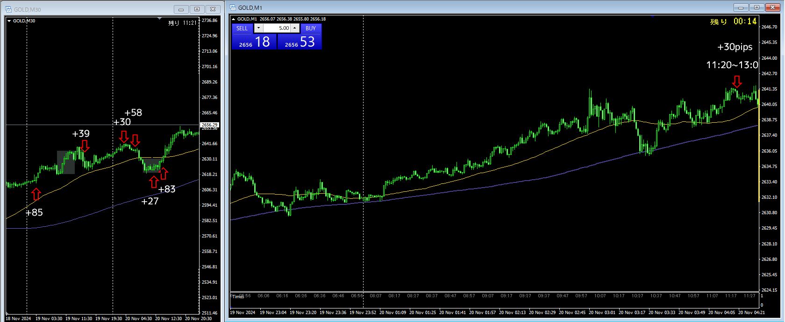This screenshot has height=322, width=785.
Task: Select the 11:20~13:0 text label
Action: click(732, 65)
